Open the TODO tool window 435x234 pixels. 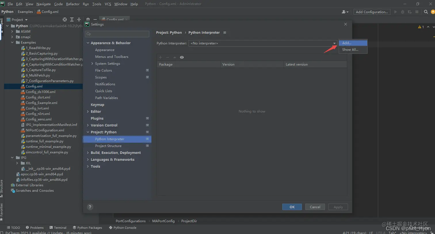coord(14,228)
